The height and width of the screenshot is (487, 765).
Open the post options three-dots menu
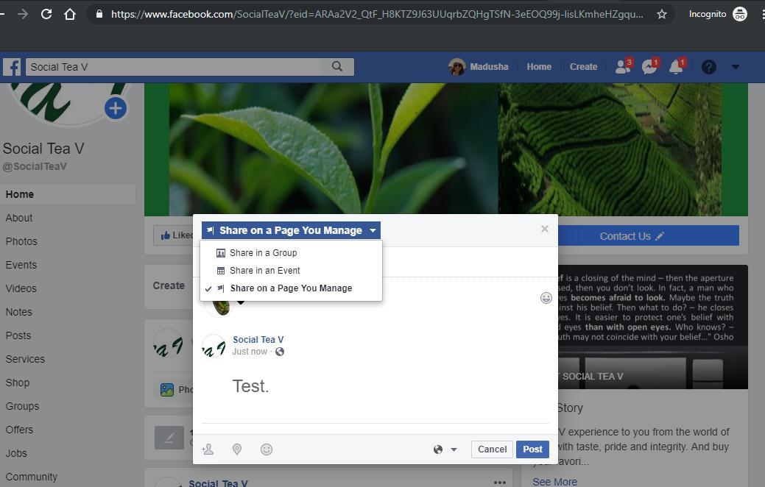point(500,482)
